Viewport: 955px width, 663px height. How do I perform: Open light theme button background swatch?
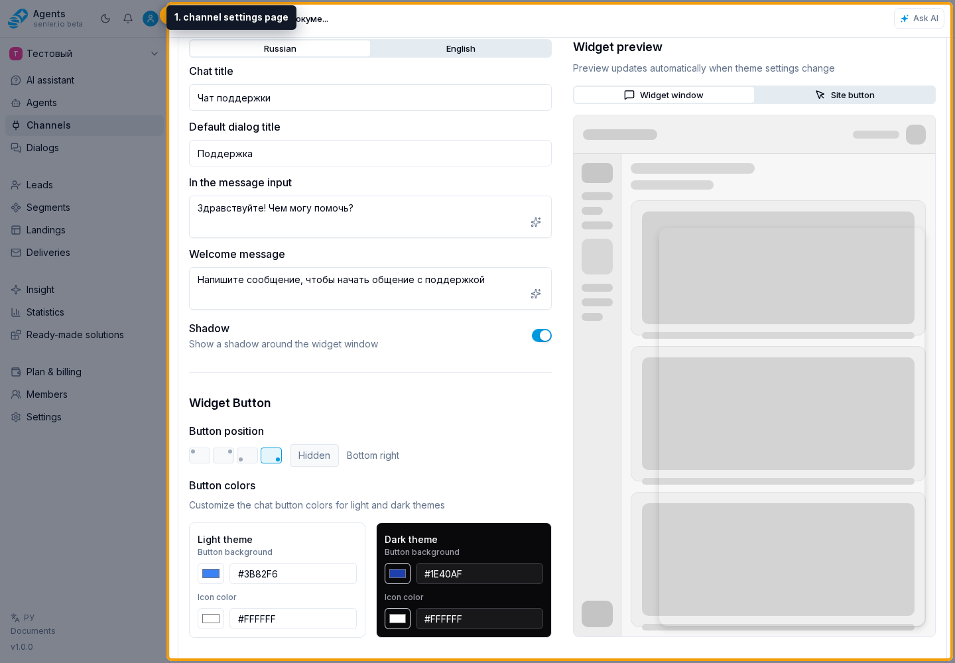211,573
